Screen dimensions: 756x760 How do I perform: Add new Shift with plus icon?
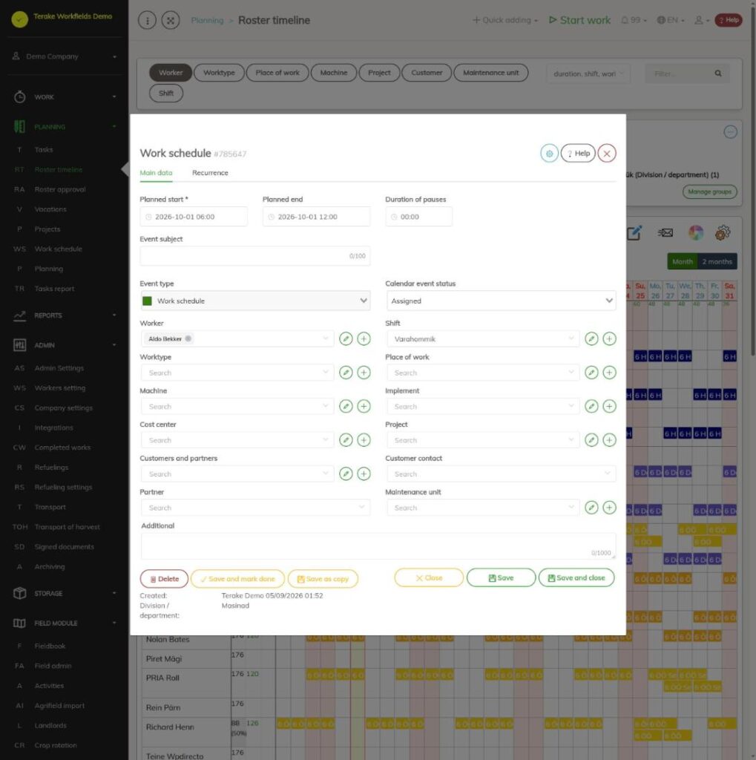click(x=610, y=338)
